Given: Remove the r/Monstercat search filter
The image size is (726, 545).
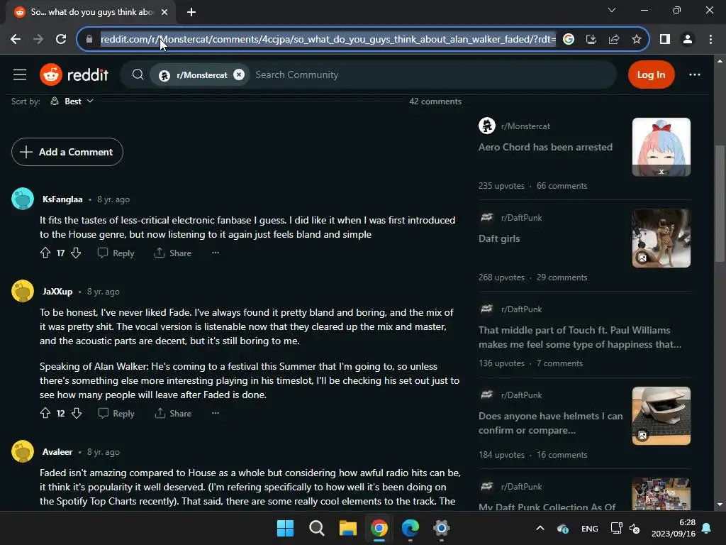Looking at the screenshot, I should 239,75.
